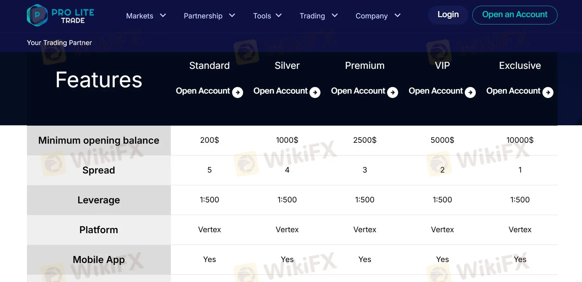Expand the Tools dropdown chevron
This screenshot has width=582, height=282.
click(x=279, y=15)
